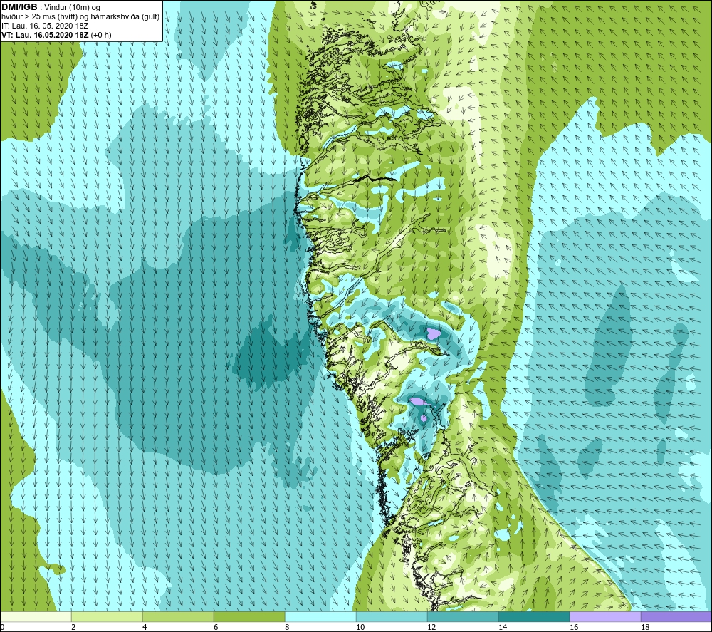The height and width of the screenshot is (632, 712).
Task: Click the '(+0 h)' forecast offset text
Action: [101, 35]
